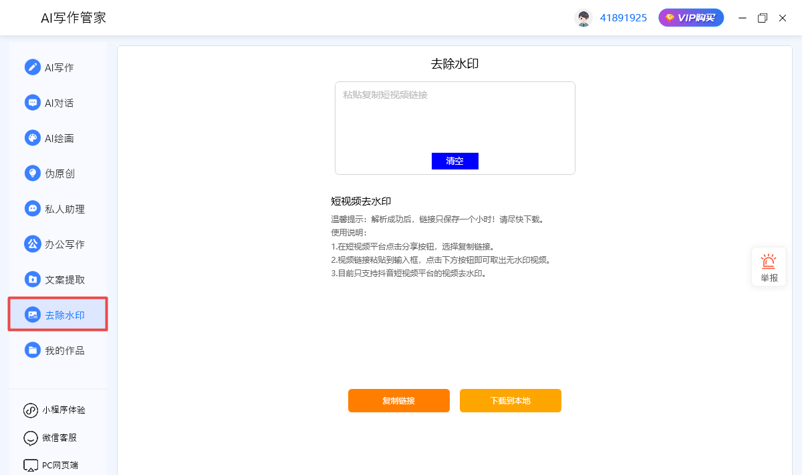Minimize the AI写作管家 window
This screenshot has height=475, width=802.
click(742, 18)
